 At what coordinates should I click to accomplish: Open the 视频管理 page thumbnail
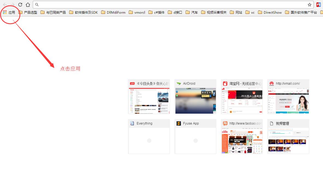(288, 140)
